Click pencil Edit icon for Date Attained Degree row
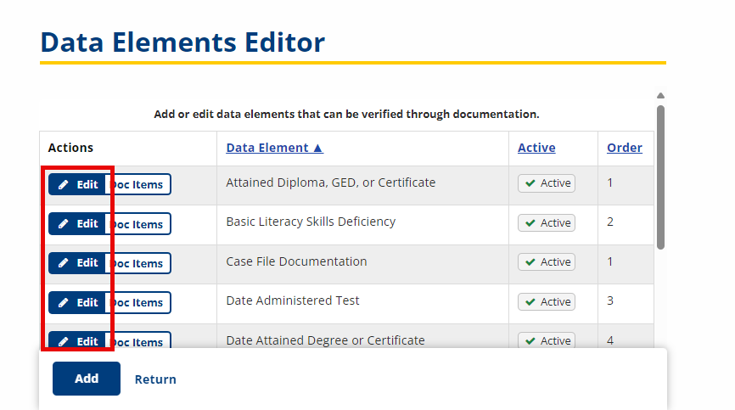Viewport: 735px width, 410px height. point(63,341)
